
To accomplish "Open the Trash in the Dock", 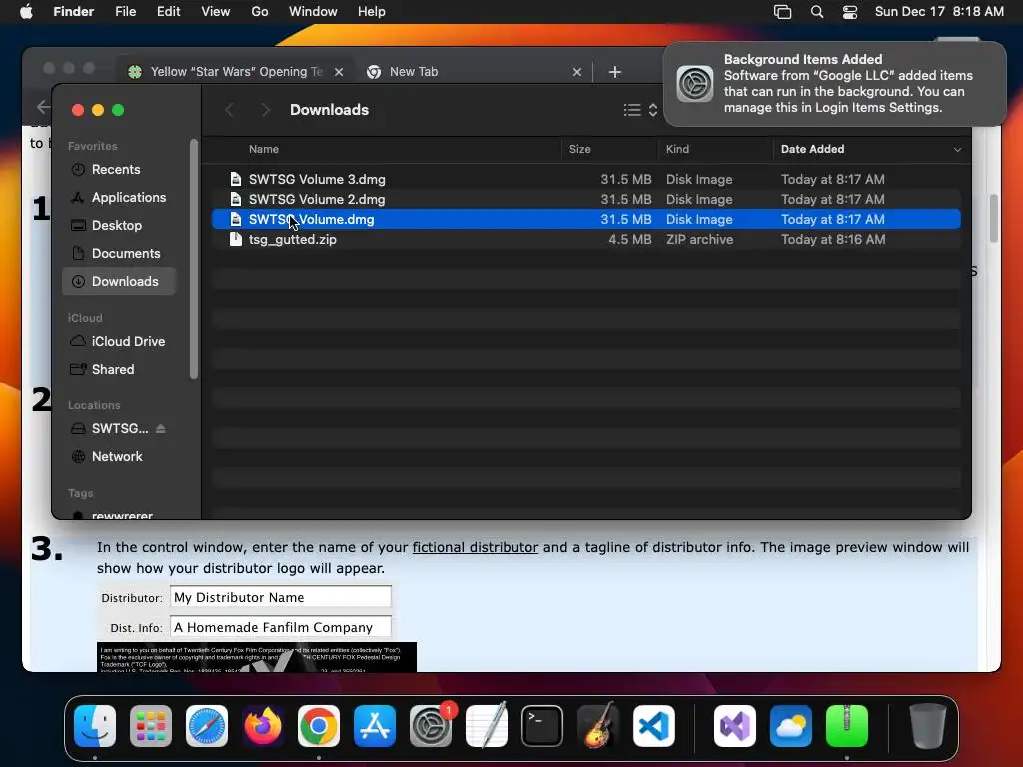I will [928, 725].
